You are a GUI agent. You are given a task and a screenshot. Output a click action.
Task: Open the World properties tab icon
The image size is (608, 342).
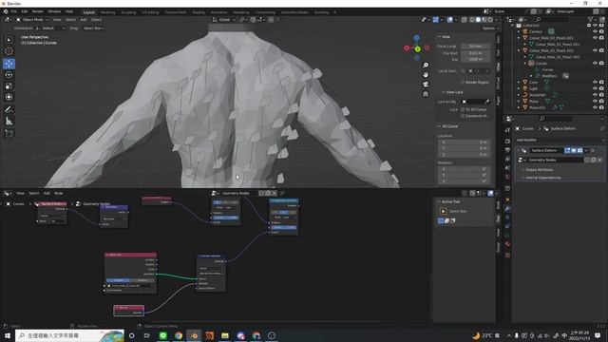coord(507,178)
